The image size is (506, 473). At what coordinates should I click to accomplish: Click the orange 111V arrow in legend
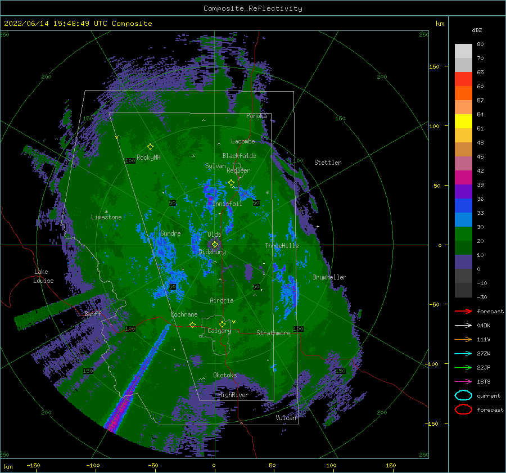click(463, 339)
